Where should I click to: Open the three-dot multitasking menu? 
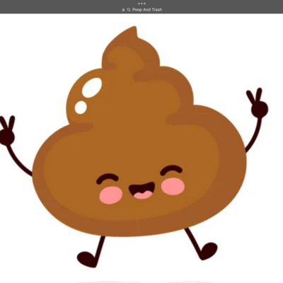point(141,4)
